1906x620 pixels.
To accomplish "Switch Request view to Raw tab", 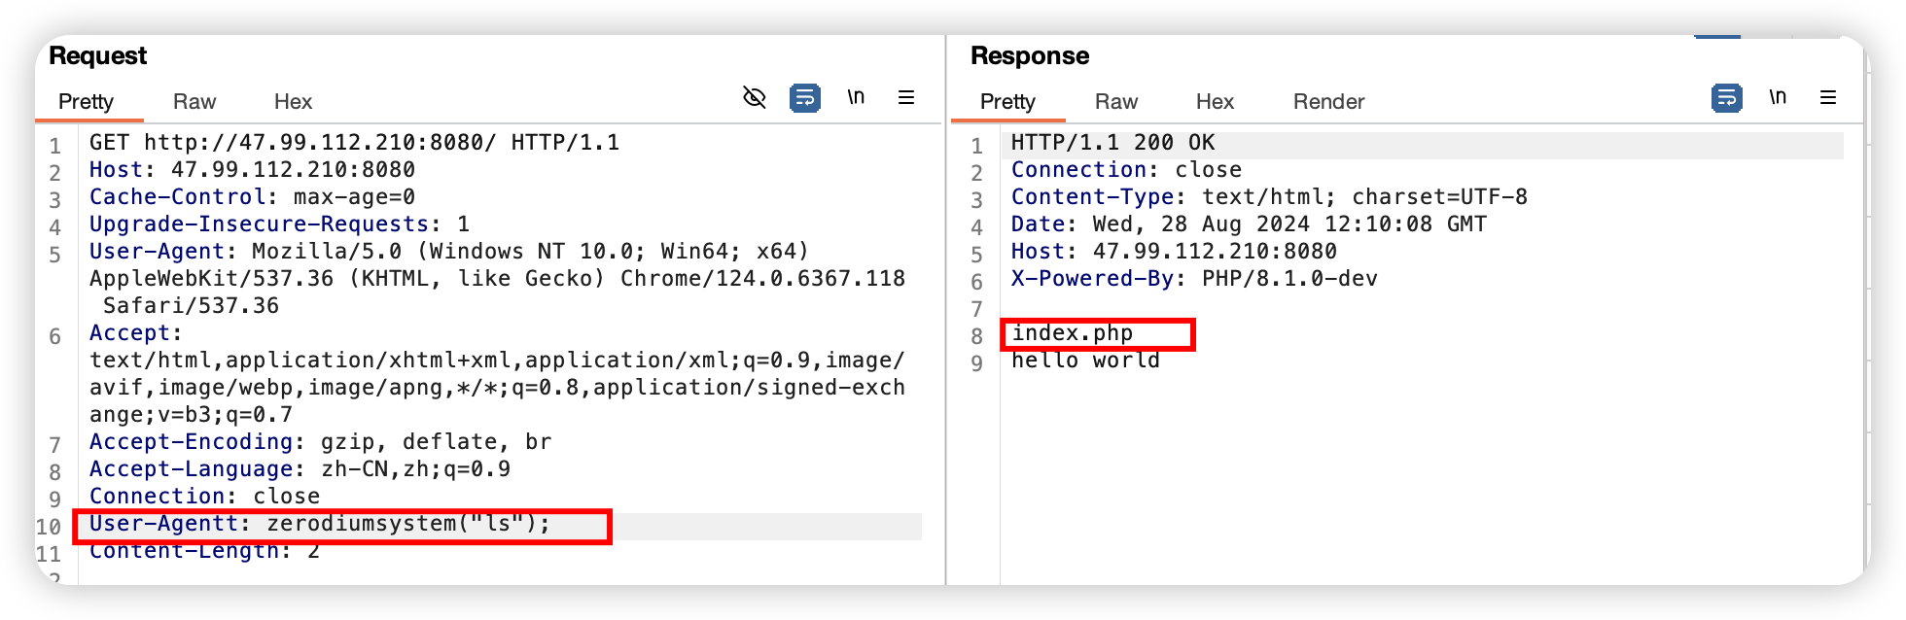I will pyautogui.click(x=194, y=101).
